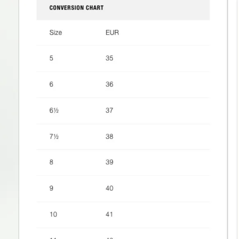
Task: Click EUR value 37
Action: click(109, 110)
